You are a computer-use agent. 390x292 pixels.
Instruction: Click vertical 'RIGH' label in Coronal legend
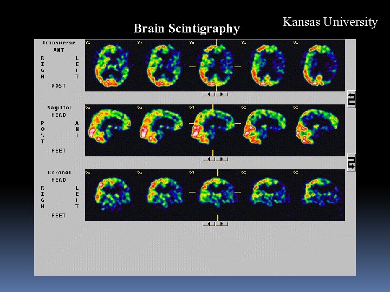[43, 197]
